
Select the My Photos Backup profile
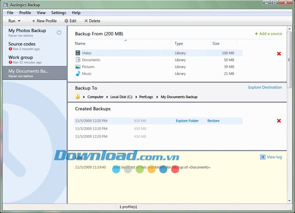pos(35,32)
